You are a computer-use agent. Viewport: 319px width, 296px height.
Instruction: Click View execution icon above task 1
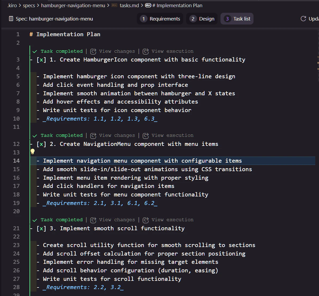[146, 51]
